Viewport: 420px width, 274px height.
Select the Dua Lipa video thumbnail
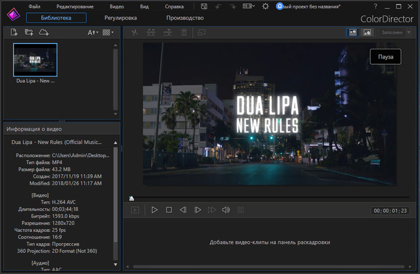pos(35,60)
